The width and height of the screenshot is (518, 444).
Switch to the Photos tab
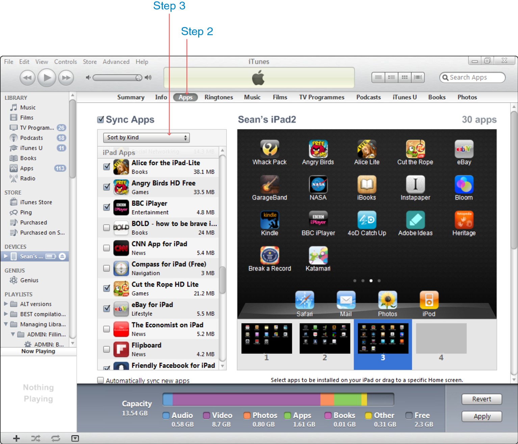point(467,97)
